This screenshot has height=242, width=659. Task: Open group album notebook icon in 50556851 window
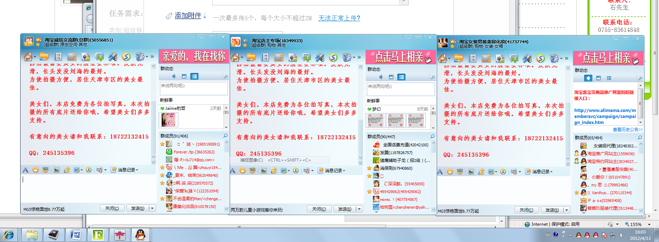[x=58, y=57]
